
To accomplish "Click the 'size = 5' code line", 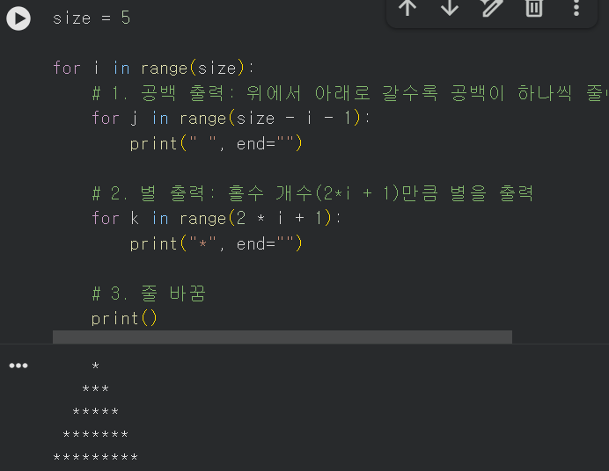I will (92, 18).
